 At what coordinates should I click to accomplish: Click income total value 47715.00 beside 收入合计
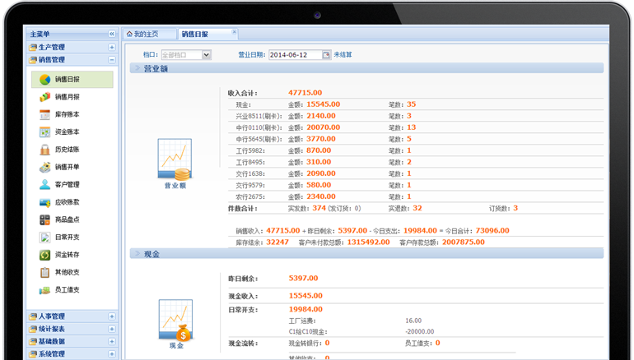[305, 93]
